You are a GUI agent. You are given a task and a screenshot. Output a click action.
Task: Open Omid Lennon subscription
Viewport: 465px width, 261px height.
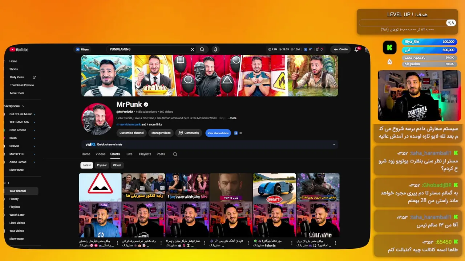(x=18, y=130)
